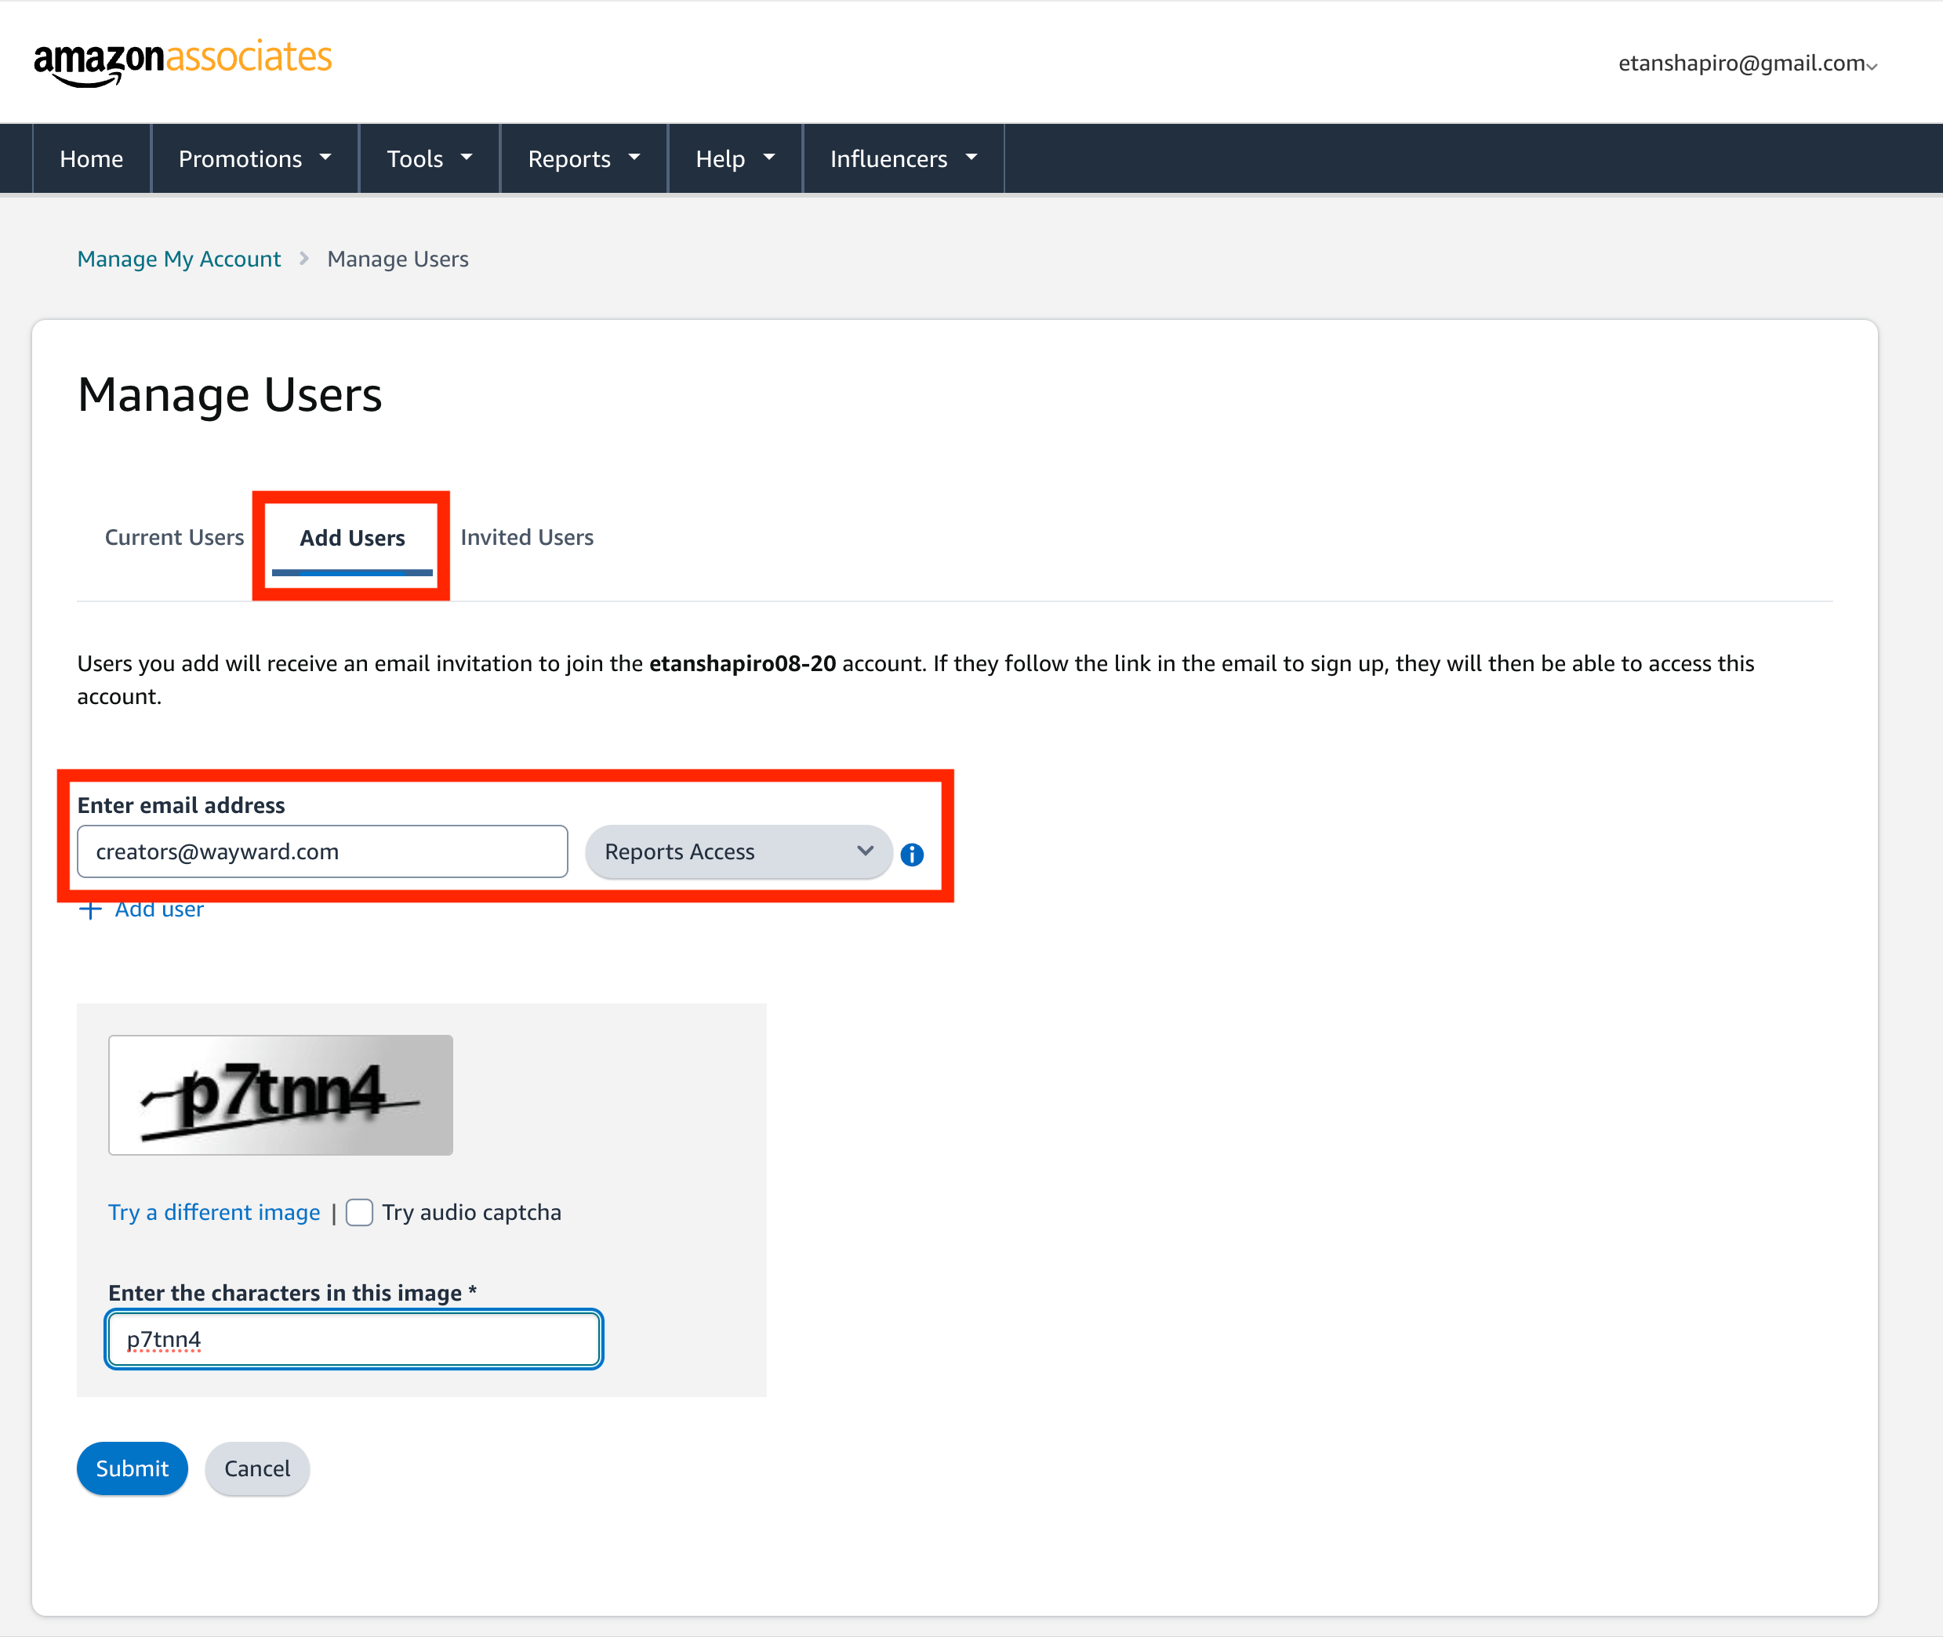Go to Home in the navigation bar
The height and width of the screenshot is (1637, 1943).
92,158
